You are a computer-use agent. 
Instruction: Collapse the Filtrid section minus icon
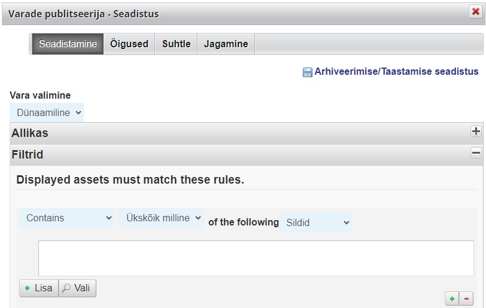[476, 153]
